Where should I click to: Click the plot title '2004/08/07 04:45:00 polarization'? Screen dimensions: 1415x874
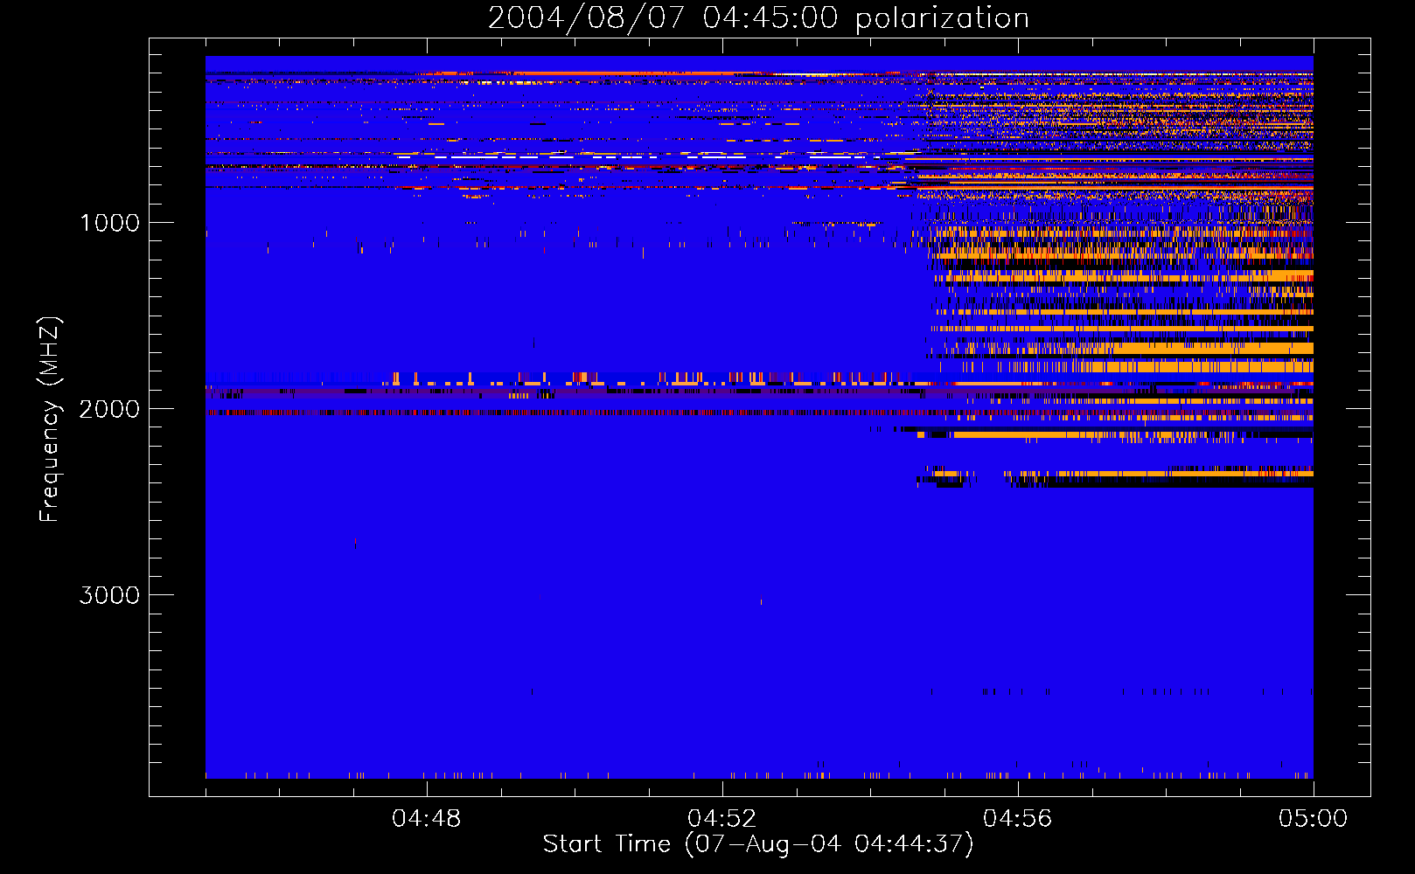pos(758,17)
